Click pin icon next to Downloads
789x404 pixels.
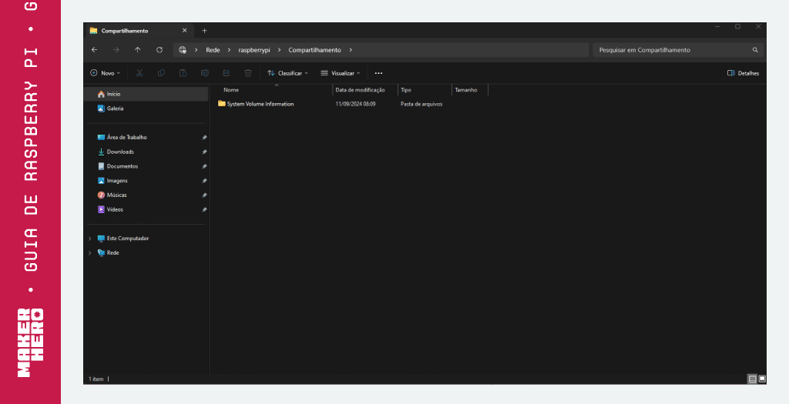(x=204, y=152)
